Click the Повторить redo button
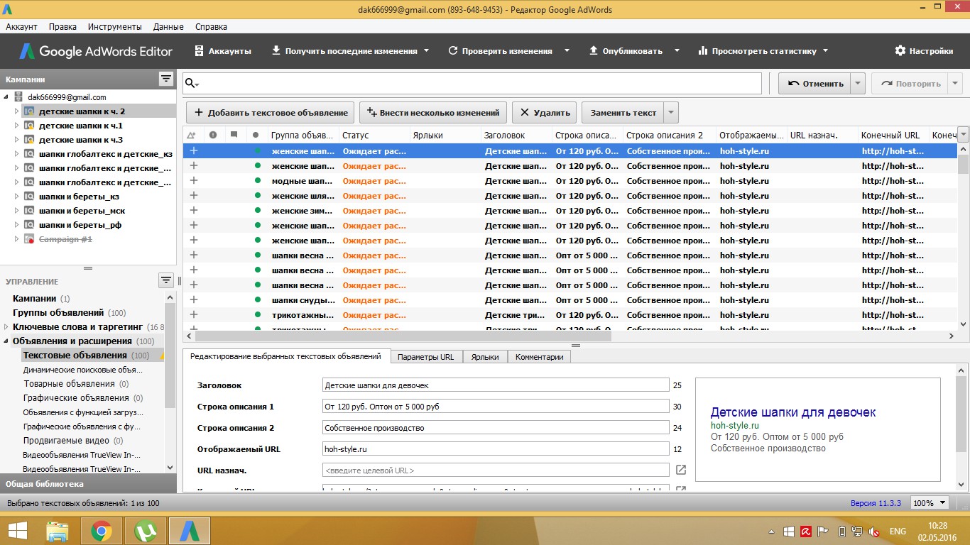Screen dimensions: 970x545 click(909, 83)
